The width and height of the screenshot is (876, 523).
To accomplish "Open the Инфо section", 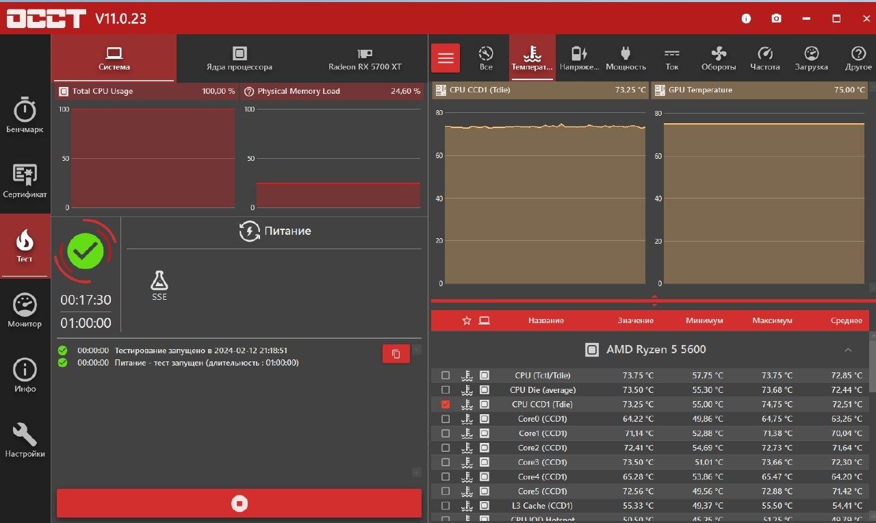I will [x=25, y=376].
